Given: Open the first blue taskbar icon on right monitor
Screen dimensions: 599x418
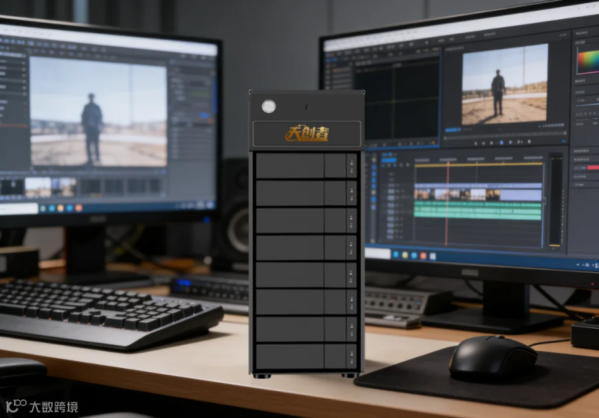Looking at the screenshot, I should [396, 254].
